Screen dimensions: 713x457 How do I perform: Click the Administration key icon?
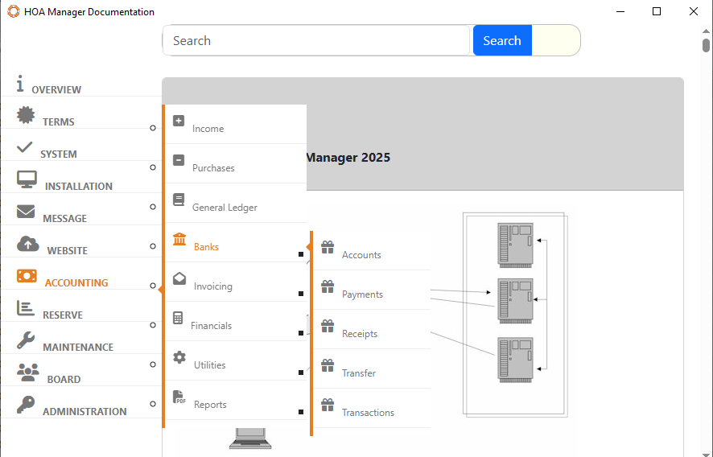click(26, 405)
